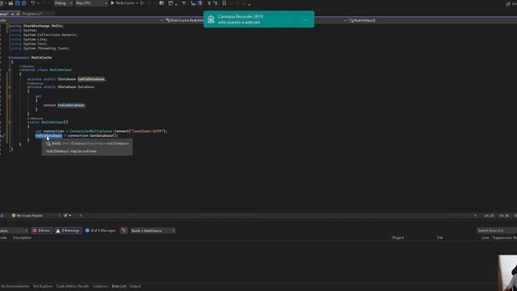Screen dimensions: 517x291
Task: Sort by the Description column header
Action: point(22,238)
